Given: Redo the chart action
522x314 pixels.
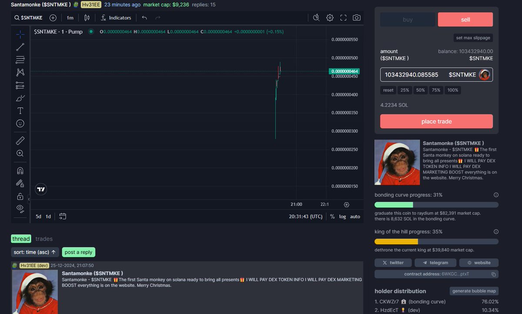Looking at the screenshot, I should click(x=157, y=18).
